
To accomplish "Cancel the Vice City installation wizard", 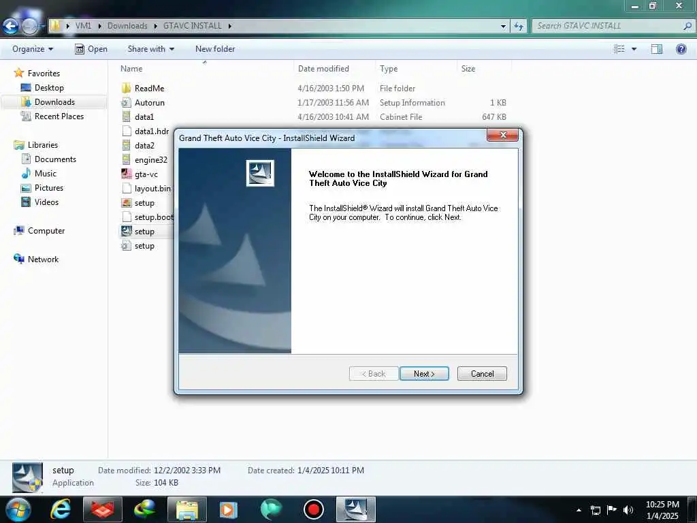I will (482, 374).
